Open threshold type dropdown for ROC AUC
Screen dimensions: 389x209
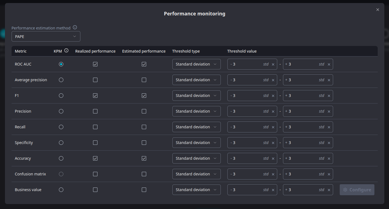[196, 64]
